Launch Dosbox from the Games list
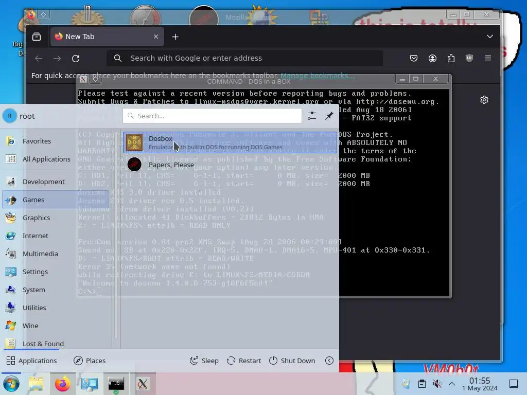This screenshot has height=395, width=527. pos(230,142)
